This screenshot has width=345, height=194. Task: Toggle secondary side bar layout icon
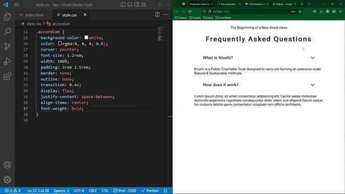(x=136, y=4)
